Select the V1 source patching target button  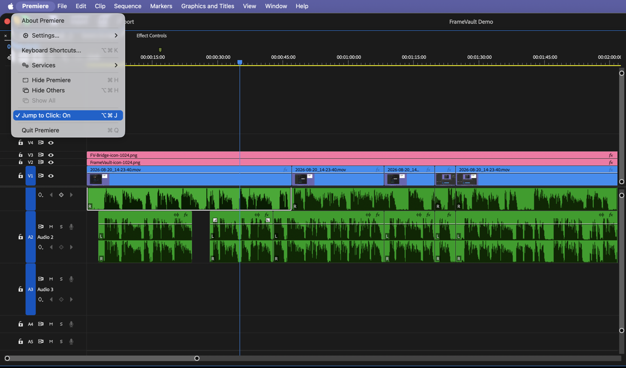[30, 176]
